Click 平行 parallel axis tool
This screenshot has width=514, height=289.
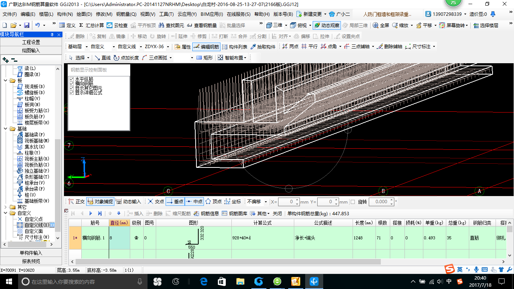(310, 47)
